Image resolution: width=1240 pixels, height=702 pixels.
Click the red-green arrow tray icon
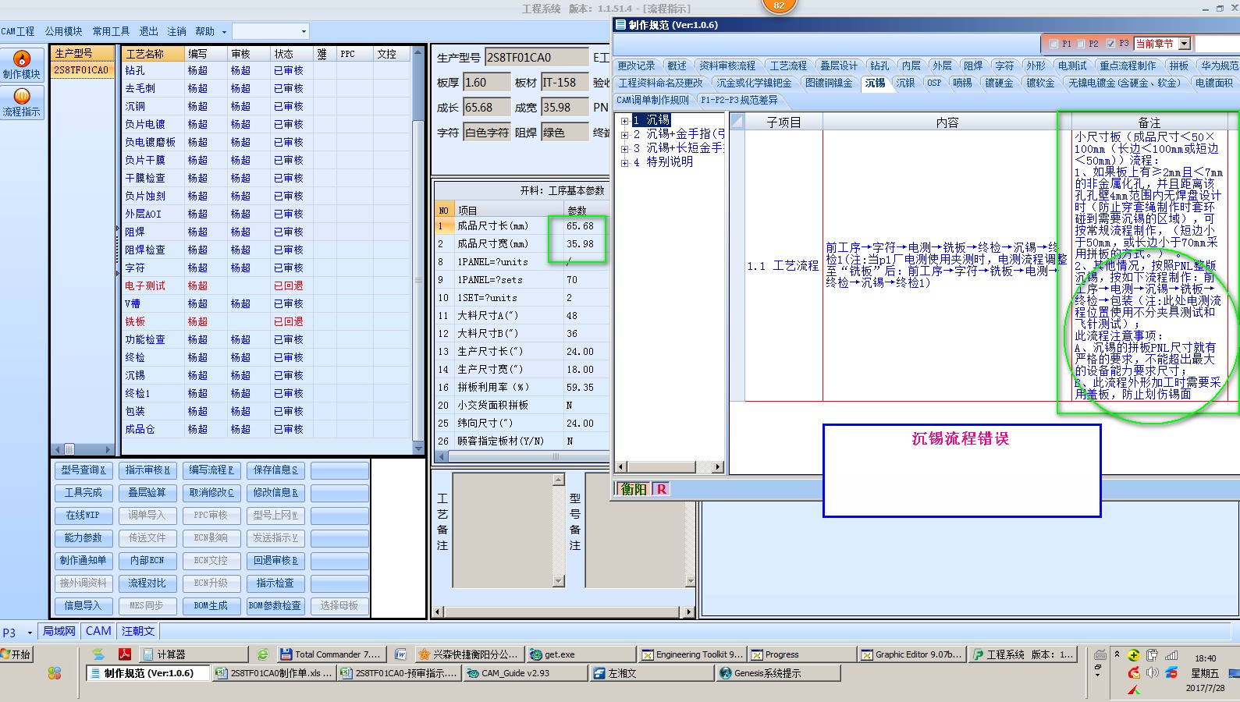(1134, 690)
